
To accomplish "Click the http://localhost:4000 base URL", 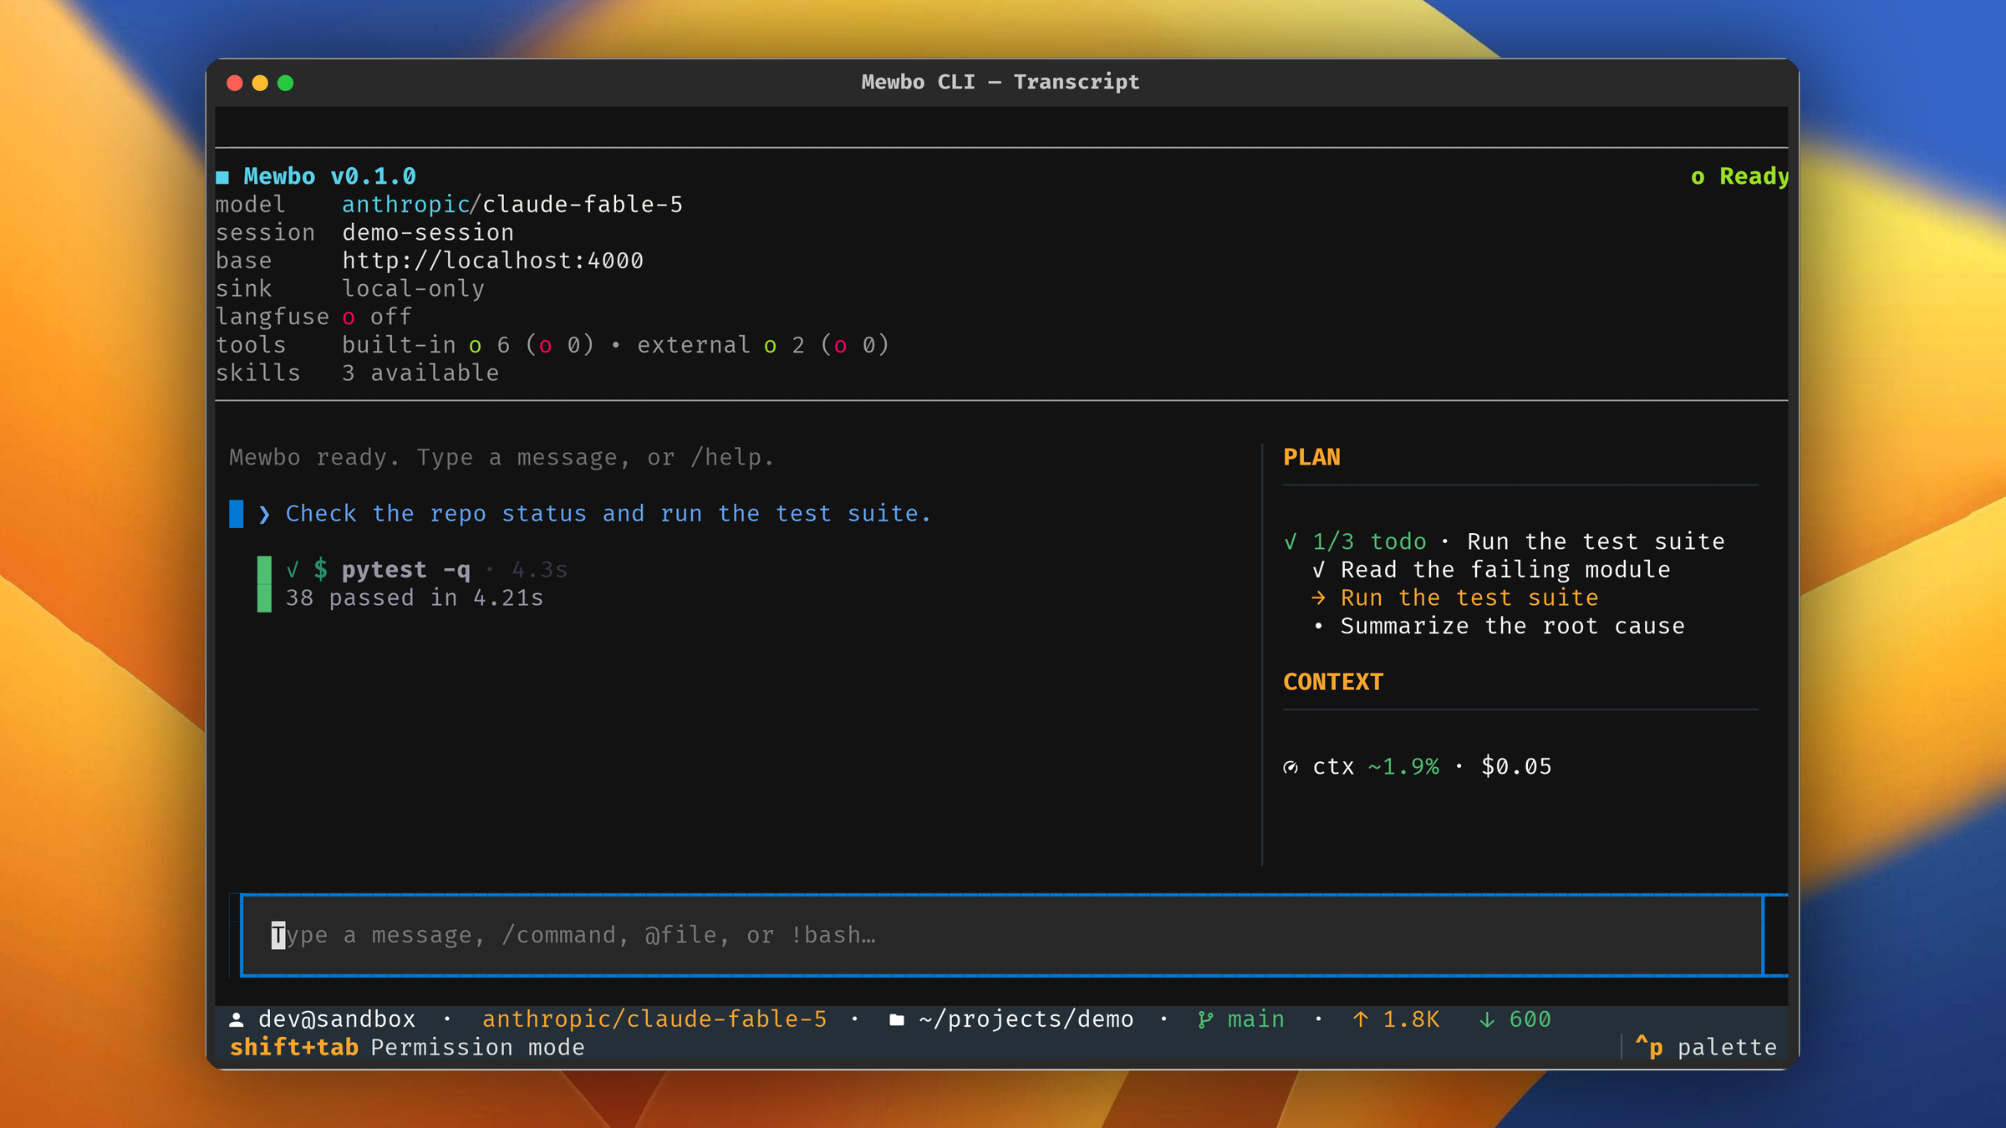I will (x=492, y=261).
